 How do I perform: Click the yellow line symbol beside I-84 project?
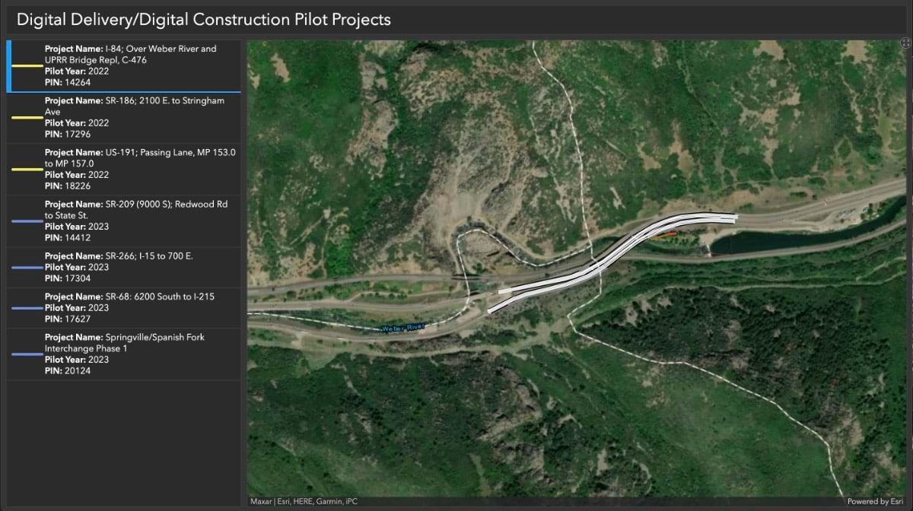pyautogui.click(x=27, y=66)
